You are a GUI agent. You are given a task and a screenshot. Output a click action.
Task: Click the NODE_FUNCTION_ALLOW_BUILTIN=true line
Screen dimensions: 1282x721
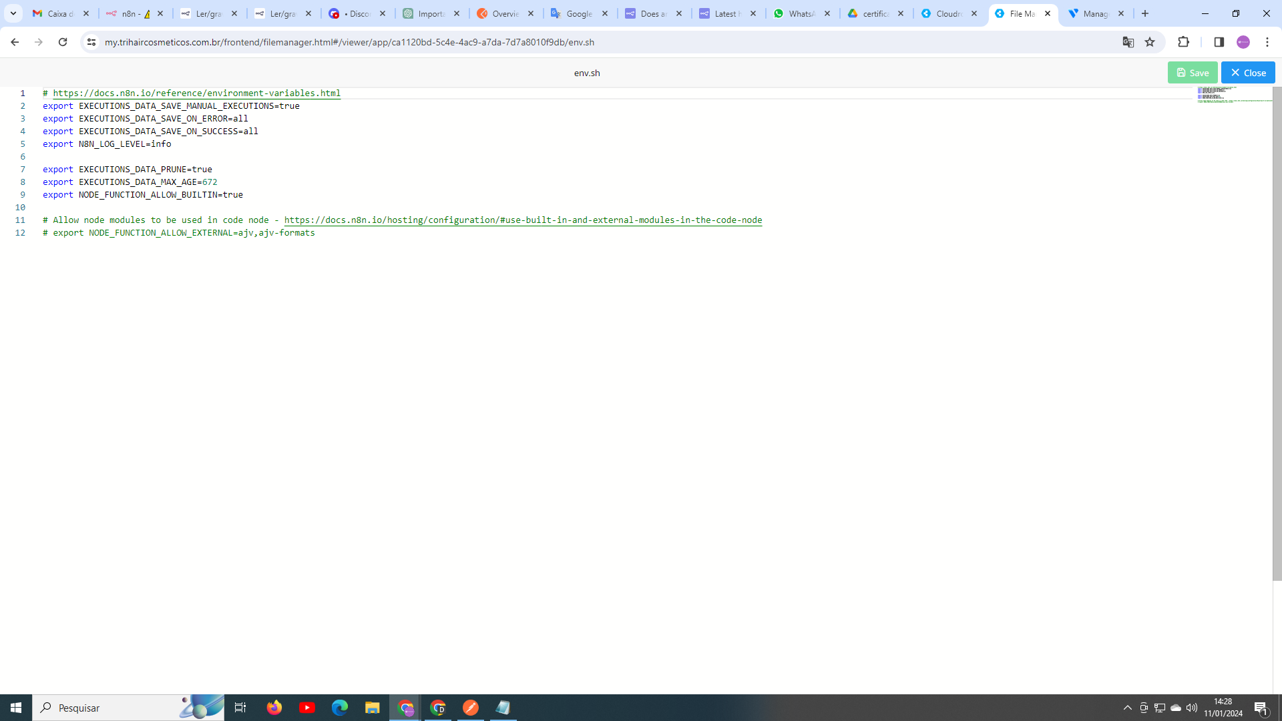[x=143, y=195]
